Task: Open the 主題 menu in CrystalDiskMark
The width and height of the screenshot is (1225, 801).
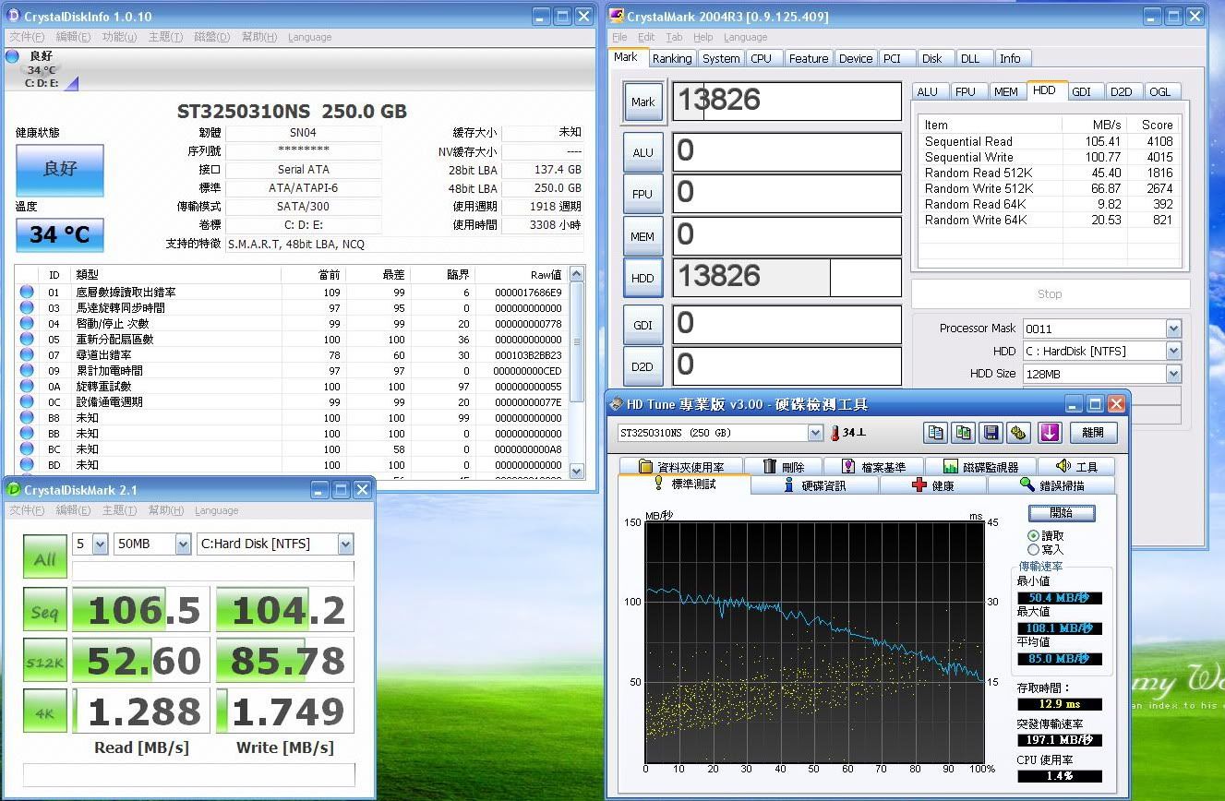Action: point(119,510)
